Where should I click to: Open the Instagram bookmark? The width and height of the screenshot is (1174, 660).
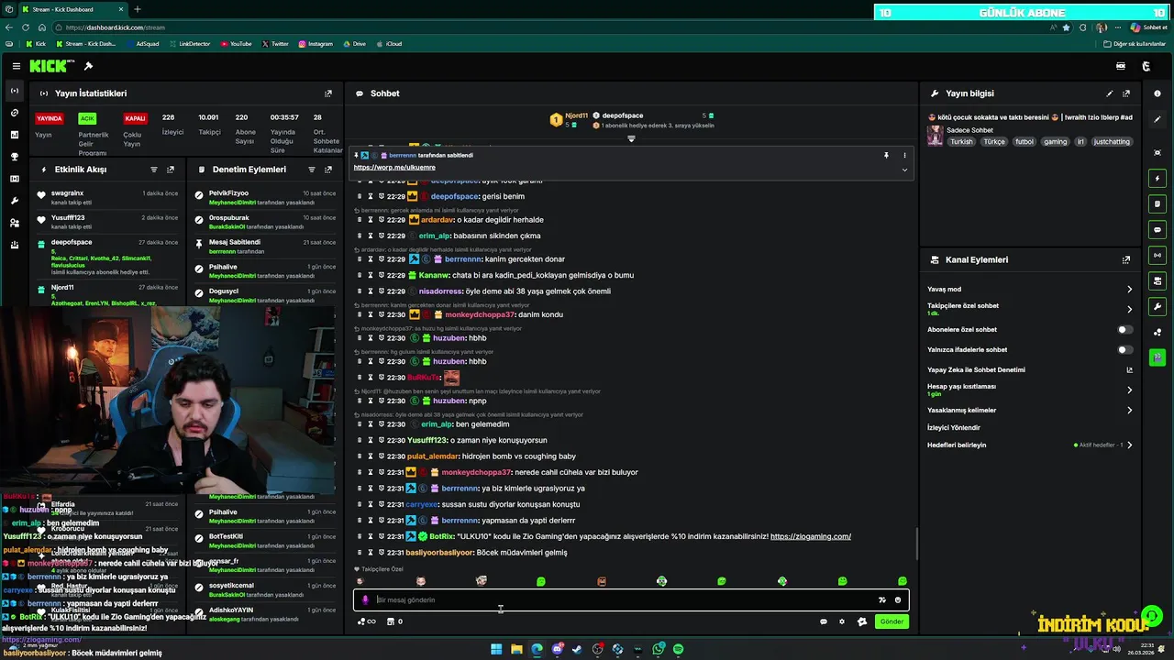315,44
